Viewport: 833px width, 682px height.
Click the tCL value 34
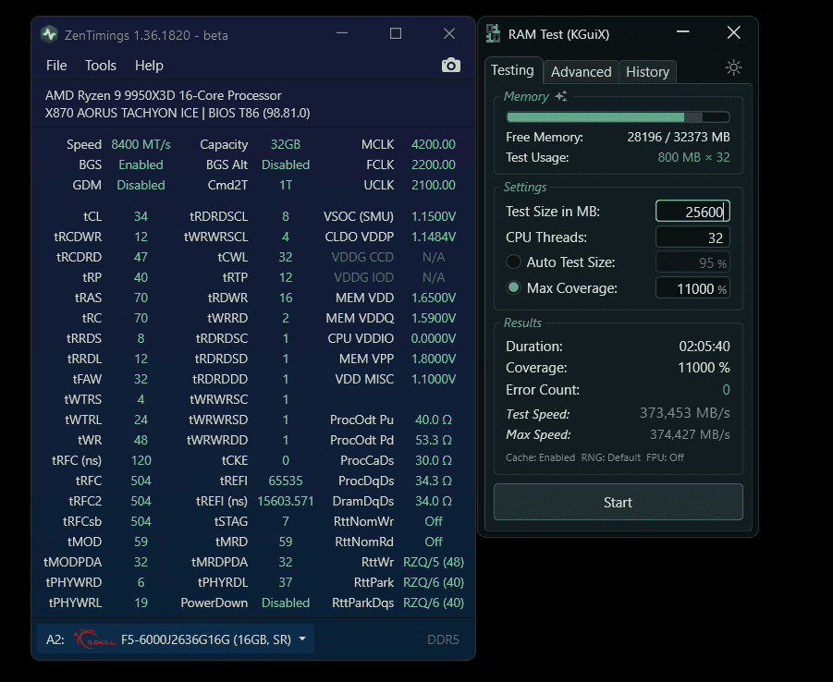pyautogui.click(x=141, y=217)
